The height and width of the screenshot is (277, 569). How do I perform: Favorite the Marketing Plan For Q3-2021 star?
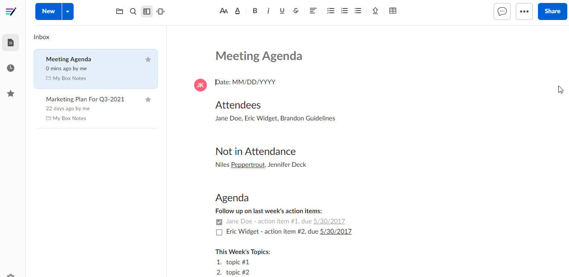coord(148,100)
